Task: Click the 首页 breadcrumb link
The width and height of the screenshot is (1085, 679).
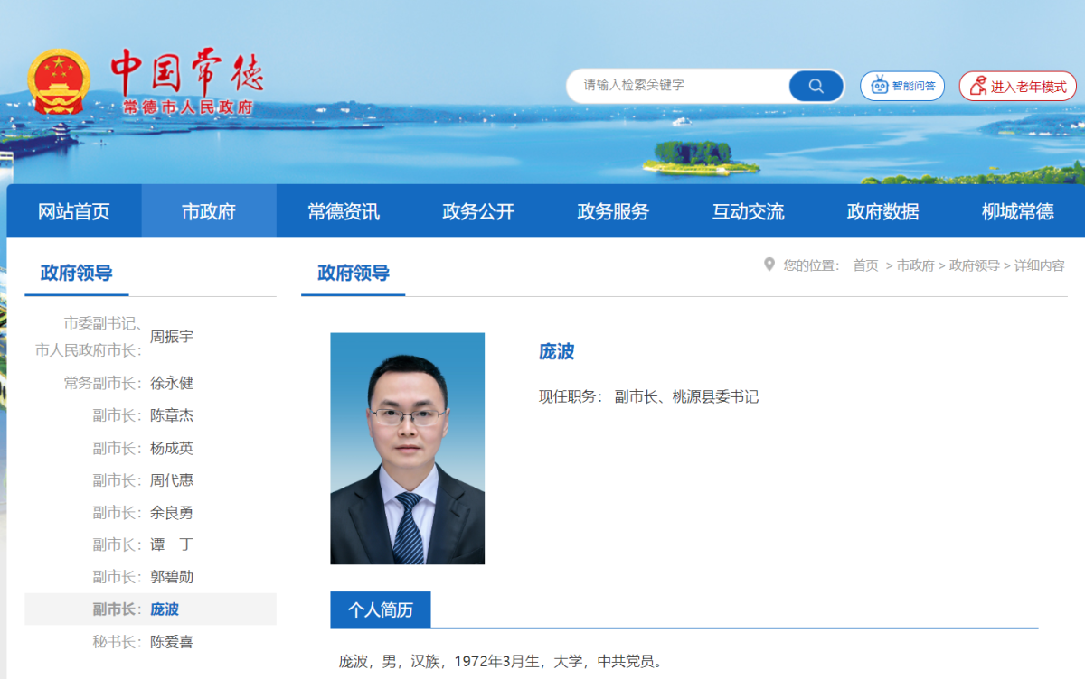Action: 865,265
